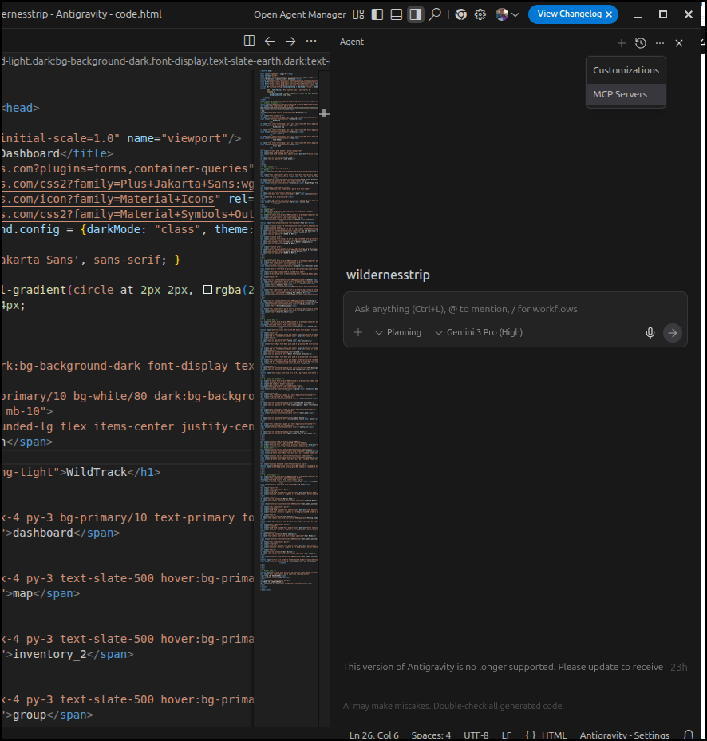Customize layout icon in title bar
The width and height of the screenshot is (707, 741).
(x=358, y=14)
